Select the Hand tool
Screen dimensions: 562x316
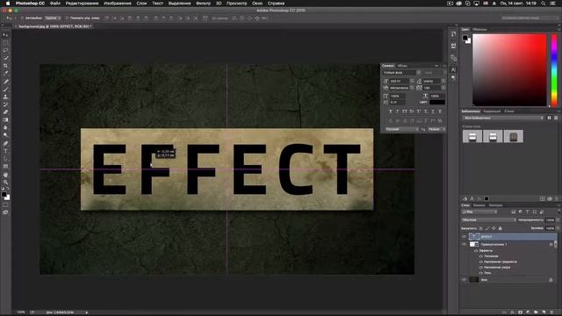(5, 175)
